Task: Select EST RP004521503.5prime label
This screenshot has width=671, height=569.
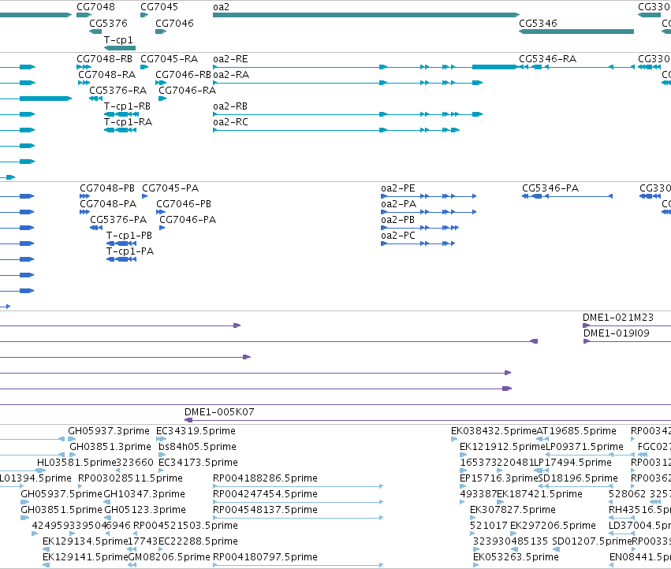Action: point(185,526)
